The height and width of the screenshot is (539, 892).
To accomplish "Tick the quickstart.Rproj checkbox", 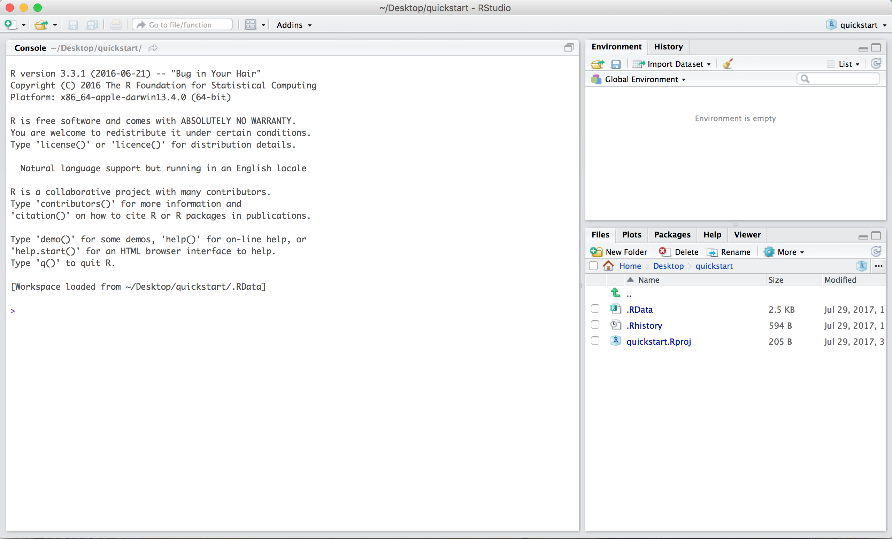I will (595, 341).
